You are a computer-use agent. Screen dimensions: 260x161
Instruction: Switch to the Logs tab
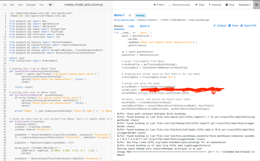(x=131, y=26)
